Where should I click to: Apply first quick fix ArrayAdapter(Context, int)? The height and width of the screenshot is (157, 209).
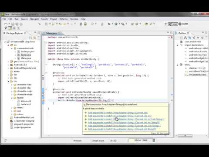tap(118, 113)
